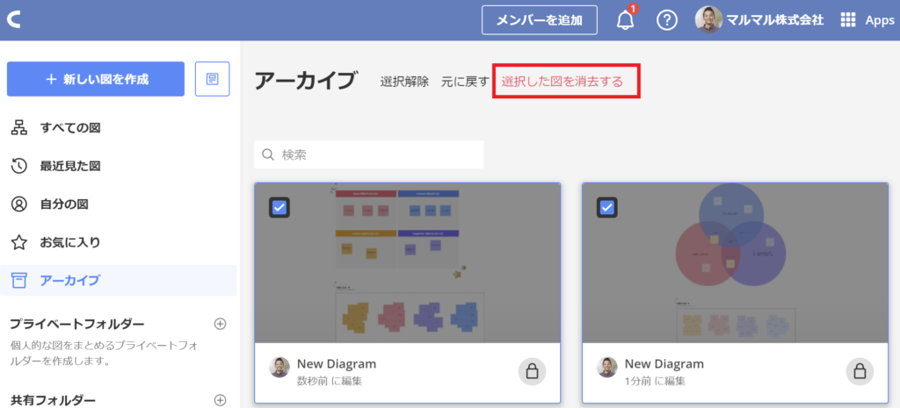Viewport: 900px width, 408px height.
Task: Uncheck the first diagram's checkbox
Action: point(279,207)
